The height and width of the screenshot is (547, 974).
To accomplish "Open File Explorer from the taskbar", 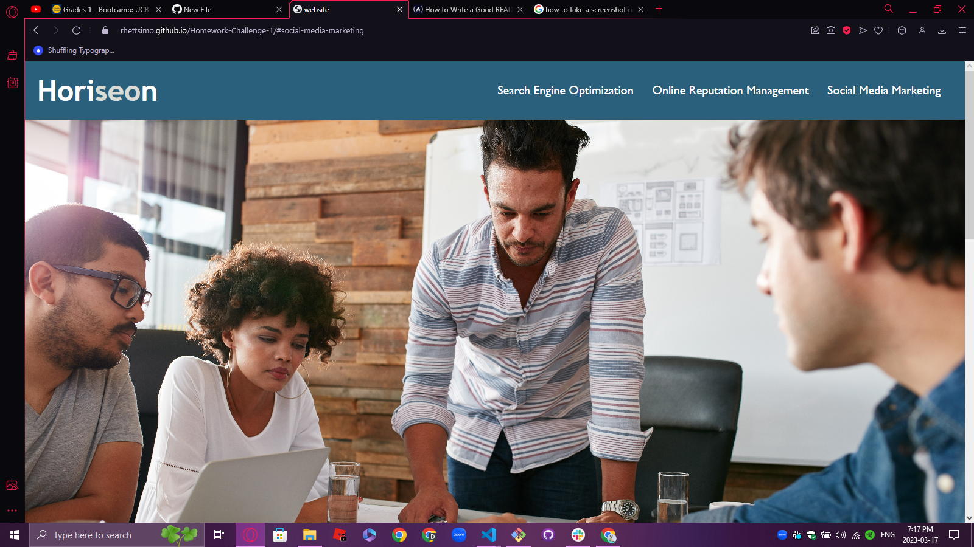I will [x=310, y=535].
